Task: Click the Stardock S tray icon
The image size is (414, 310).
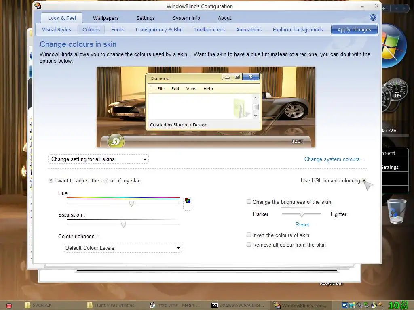Action: click(374, 306)
